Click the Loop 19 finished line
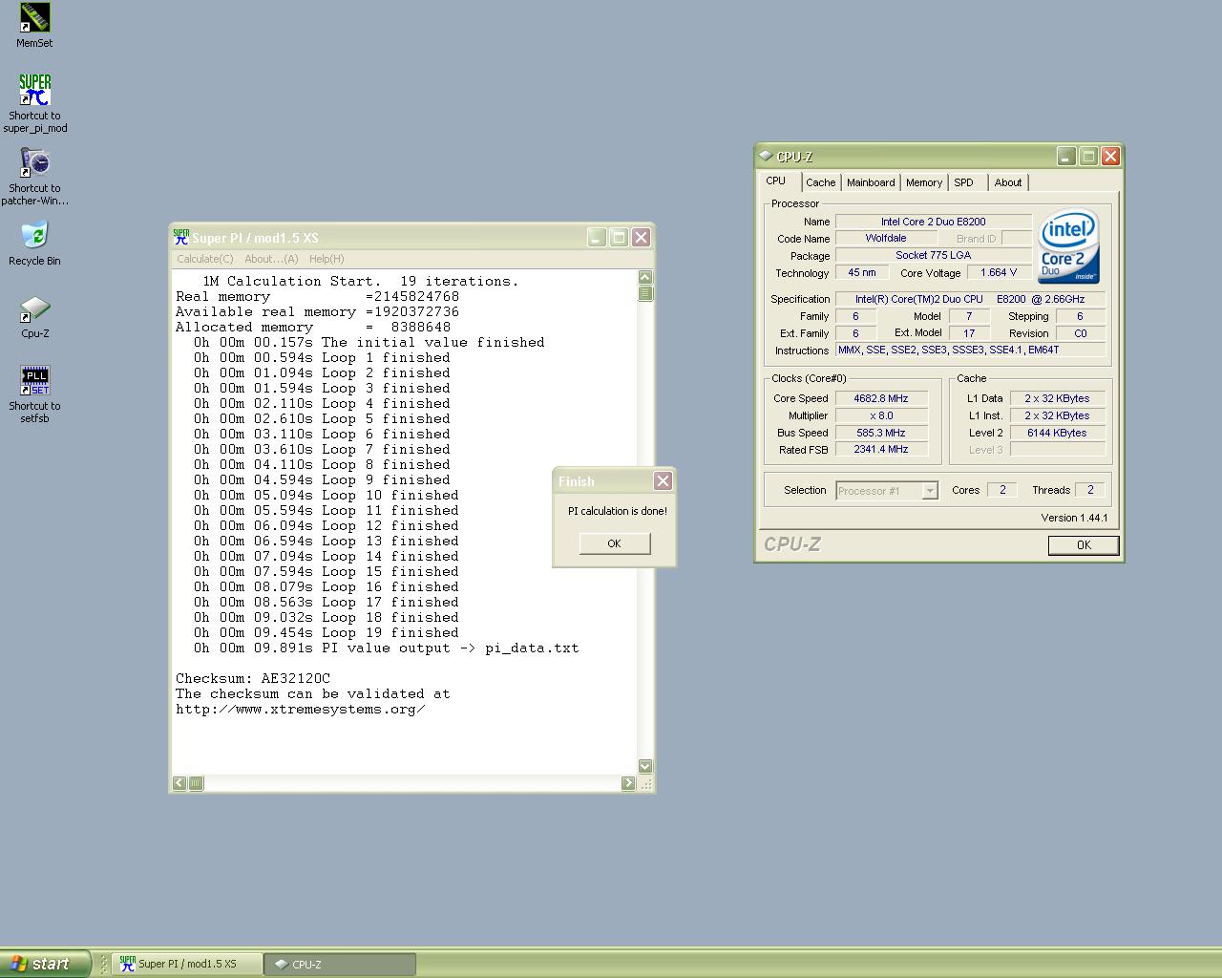The height and width of the screenshot is (978, 1222). point(326,632)
